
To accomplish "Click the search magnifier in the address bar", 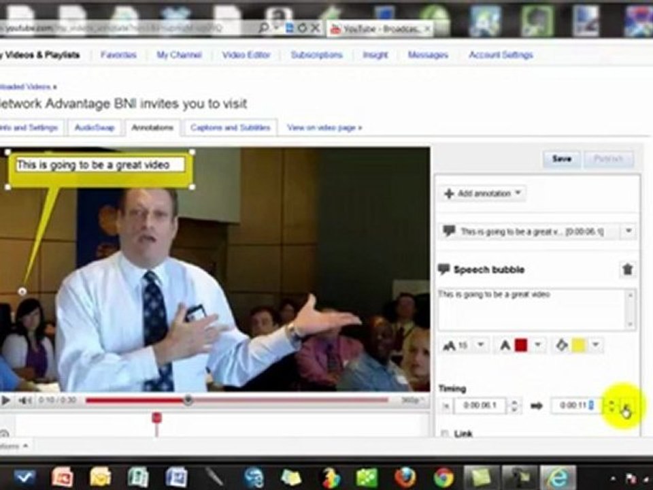I will [264, 29].
